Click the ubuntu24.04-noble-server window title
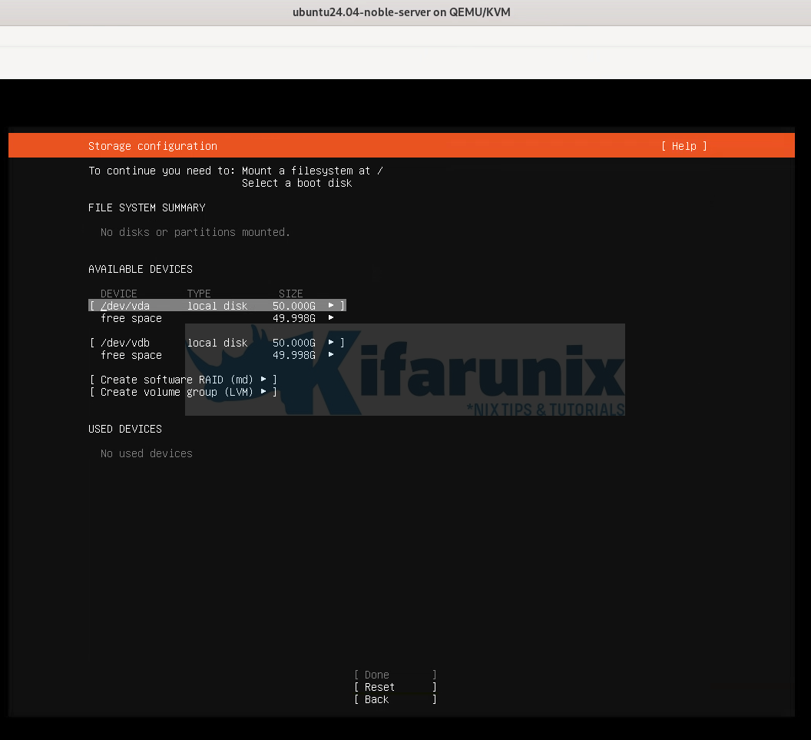811x740 pixels. pyautogui.click(x=402, y=12)
